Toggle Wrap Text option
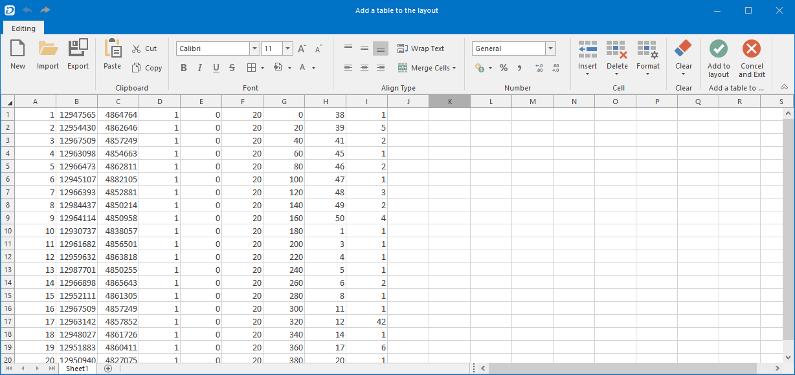Image resolution: width=795 pixels, height=375 pixels. coord(421,48)
